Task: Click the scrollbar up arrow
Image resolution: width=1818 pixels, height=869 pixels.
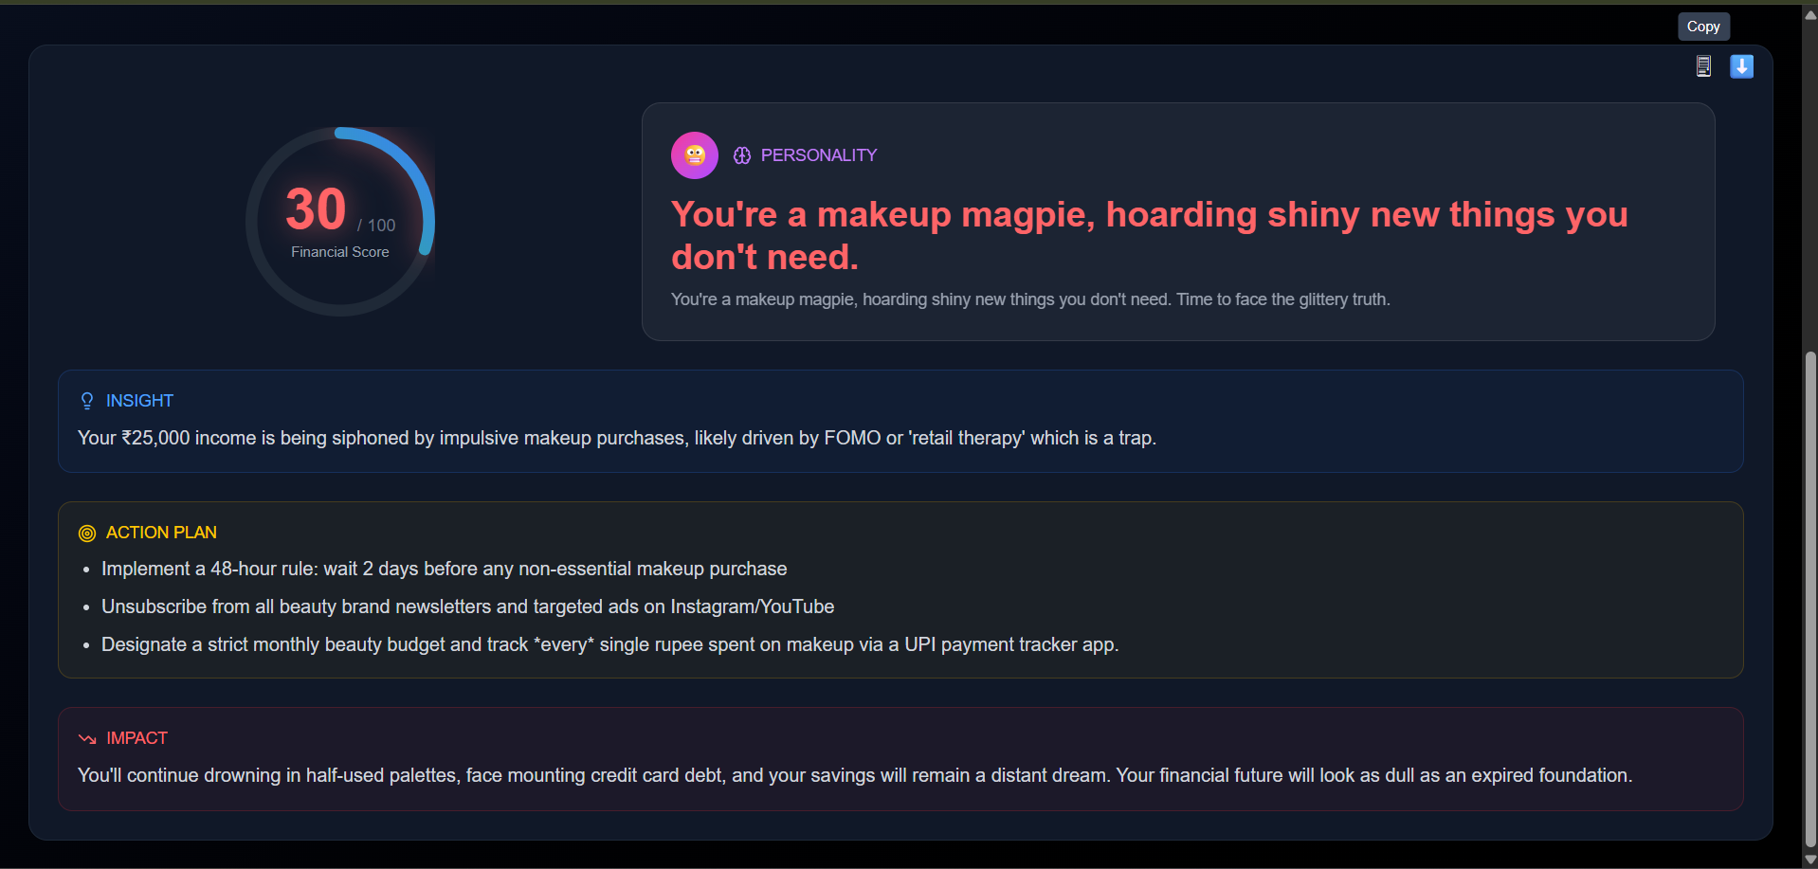Action: [x=1809, y=14]
